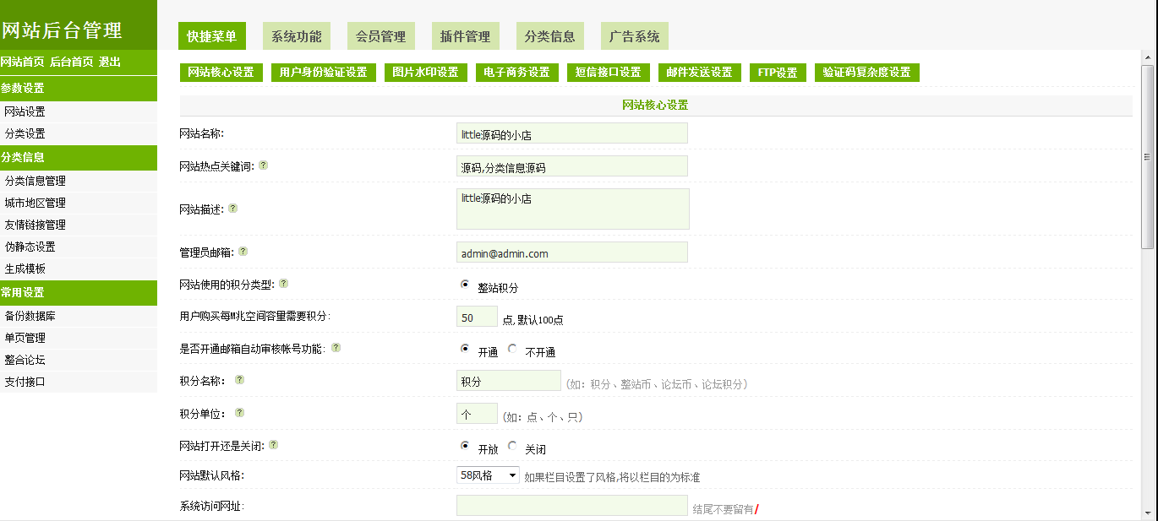Open 网站核心设置 button
The image size is (1158, 521).
click(x=221, y=73)
